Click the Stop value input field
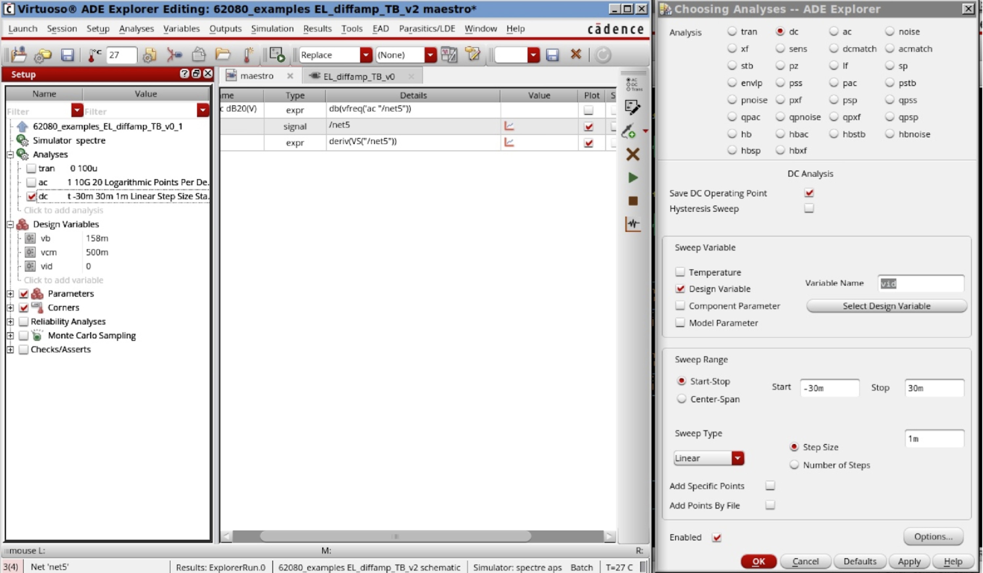Viewport: 983px width, 573px height. (x=934, y=388)
